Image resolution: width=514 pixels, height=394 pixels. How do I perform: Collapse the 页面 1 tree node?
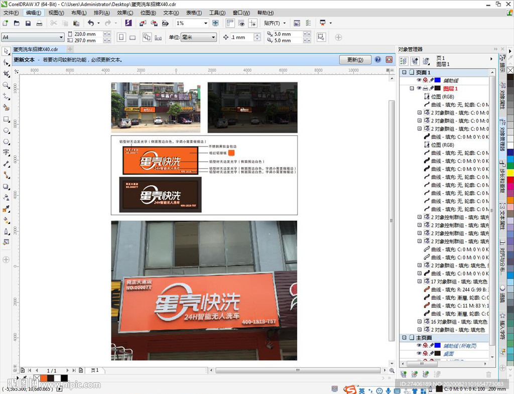point(404,72)
